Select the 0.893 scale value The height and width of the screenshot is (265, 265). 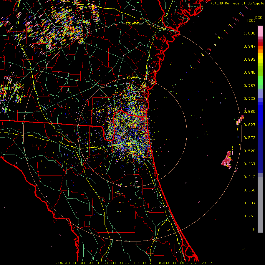pyautogui.click(x=249, y=59)
